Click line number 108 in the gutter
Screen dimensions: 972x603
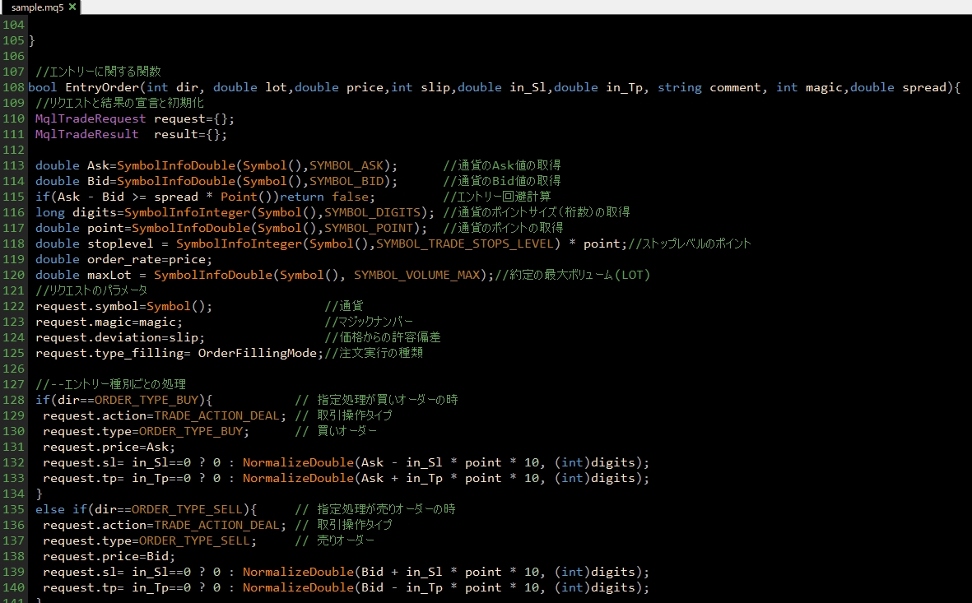(x=13, y=87)
